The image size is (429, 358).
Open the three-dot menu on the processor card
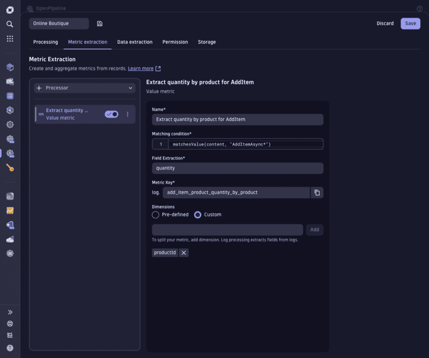pos(127,114)
